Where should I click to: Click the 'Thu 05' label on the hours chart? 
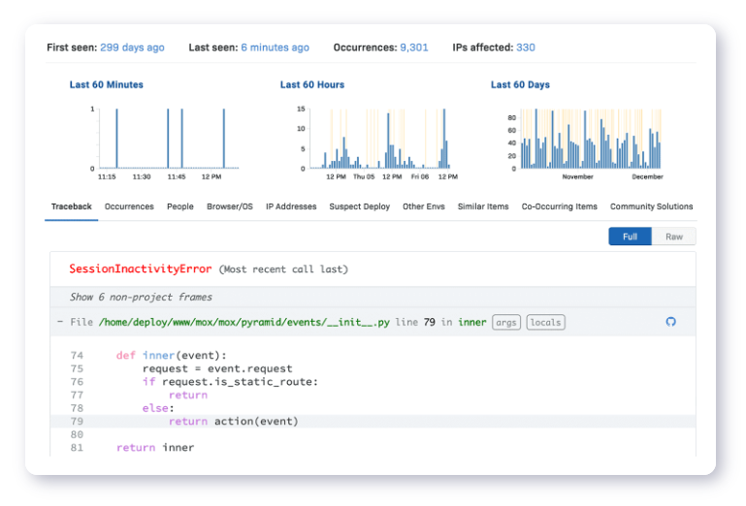coord(364,177)
